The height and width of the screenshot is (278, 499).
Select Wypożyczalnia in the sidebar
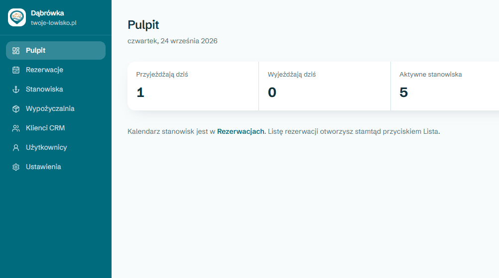[56, 108]
